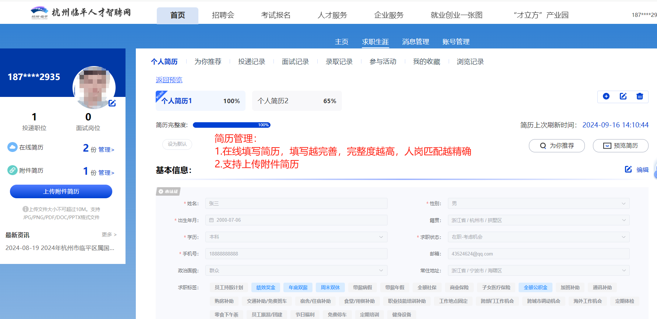Click 预览简历 button
Image resolution: width=657 pixels, height=319 pixels.
coord(621,146)
